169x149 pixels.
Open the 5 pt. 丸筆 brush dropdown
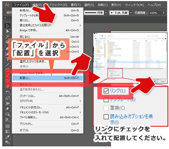click(x=131, y=13)
